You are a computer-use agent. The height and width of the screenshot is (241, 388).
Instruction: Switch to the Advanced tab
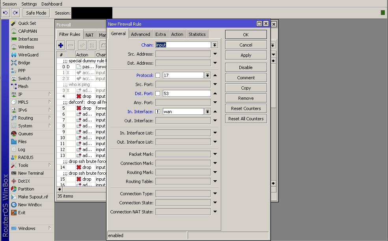click(140, 34)
